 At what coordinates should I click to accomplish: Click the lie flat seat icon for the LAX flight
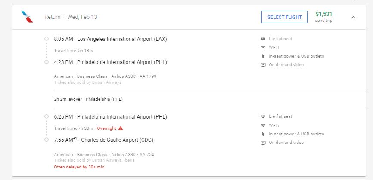(263, 39)
